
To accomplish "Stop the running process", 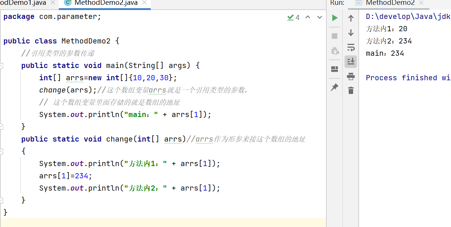I will [334, 36].
